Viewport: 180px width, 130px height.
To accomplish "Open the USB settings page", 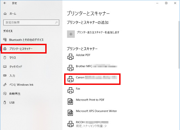I will coord(12,102).
